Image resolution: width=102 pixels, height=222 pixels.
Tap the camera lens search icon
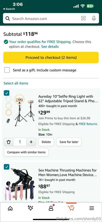tap(83, 18)
